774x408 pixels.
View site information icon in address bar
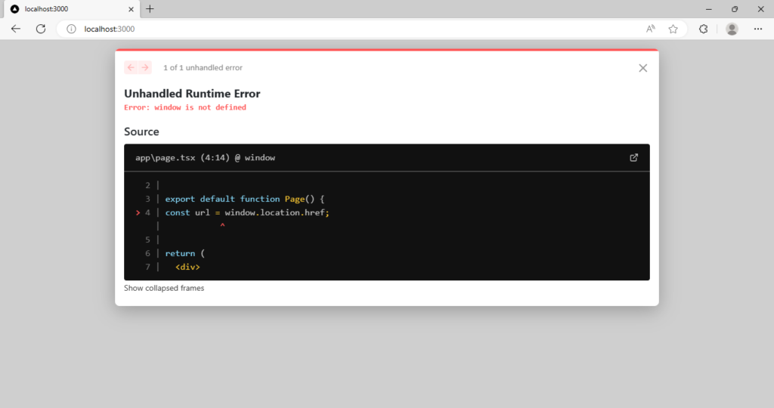[x=72, y=29]
